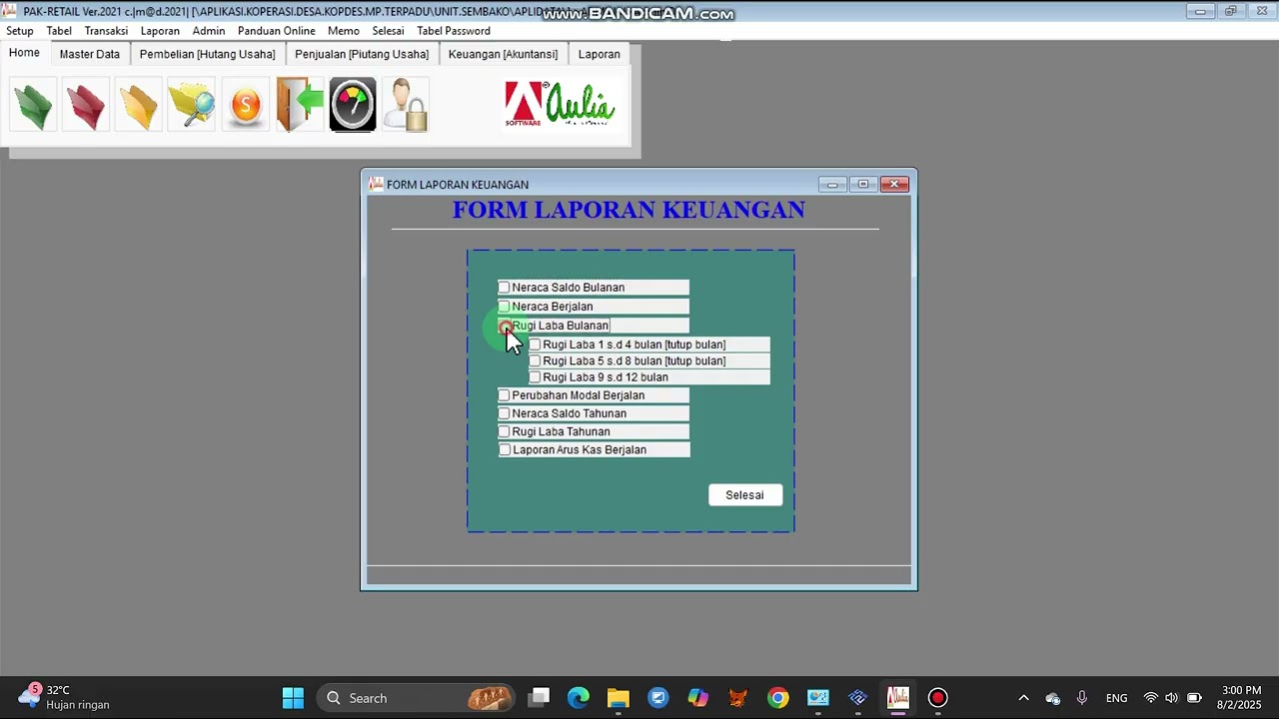Open the weather widget
The height and width of the screenshot is (719, 1279).
coord(64,697)
